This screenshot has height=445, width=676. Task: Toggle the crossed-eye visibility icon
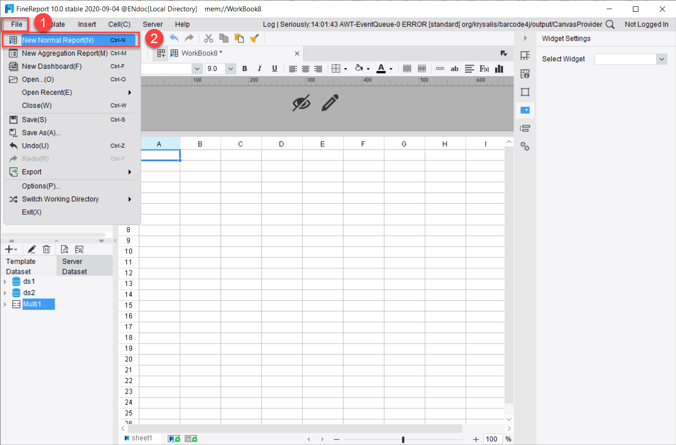301,103
